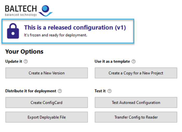Screen dimensions: 182x132
Task: Click the BALTECH logo
Action: pyautogui.click(x=29, y=11)
